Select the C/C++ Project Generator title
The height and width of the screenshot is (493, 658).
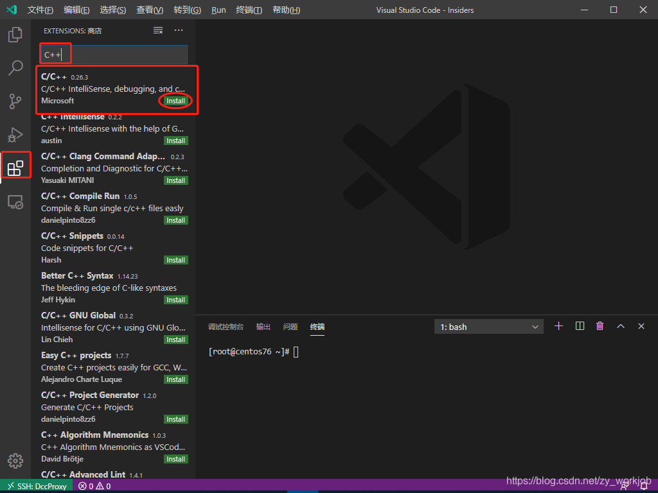point(90,395)
